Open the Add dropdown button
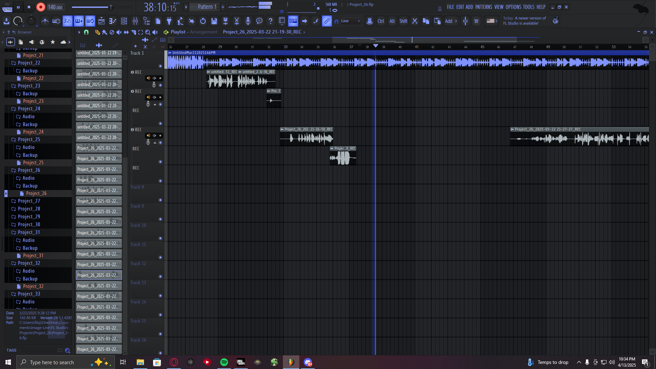This screenshot has width=656, height=369. pos(451,21)
